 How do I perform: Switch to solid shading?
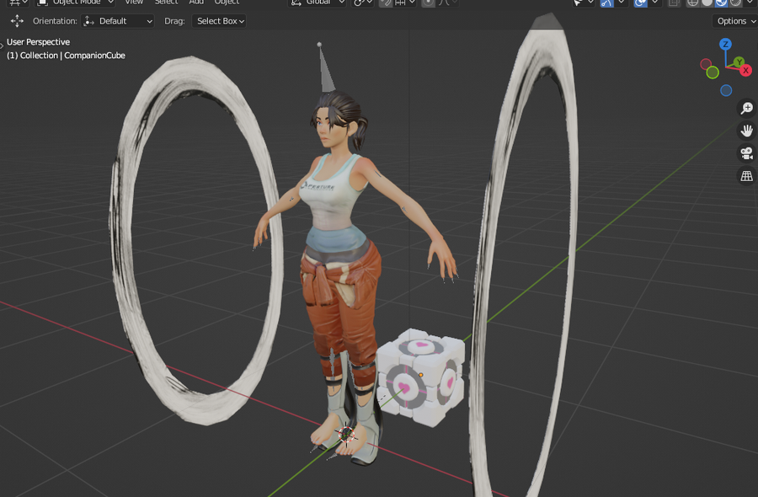pos(707,3)
